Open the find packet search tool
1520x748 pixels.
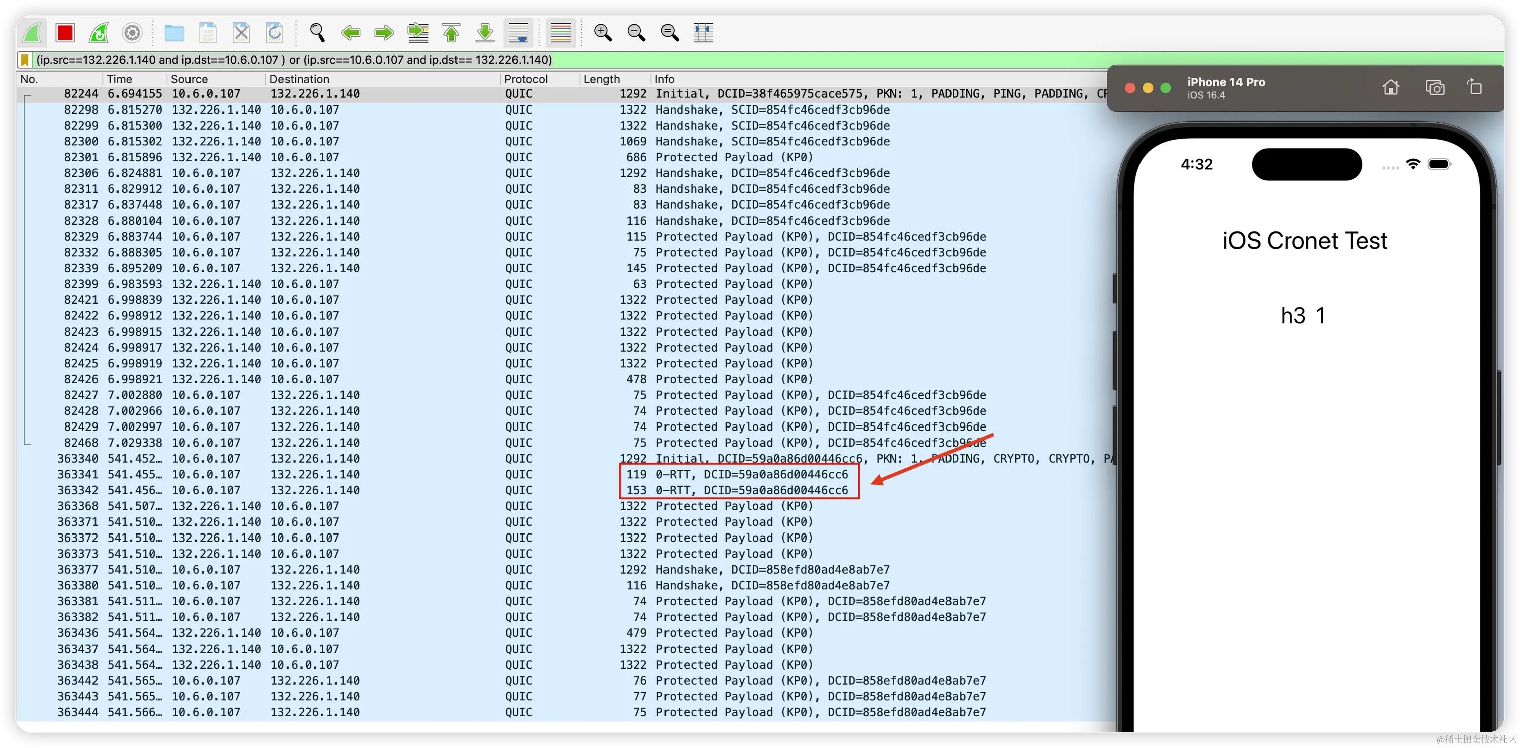pyautogui.click(x=318, y=33)
